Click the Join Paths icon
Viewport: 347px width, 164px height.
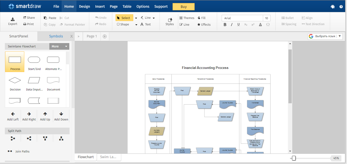pos(10,151)
